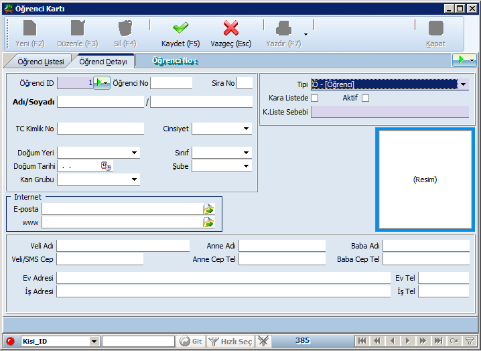Click the search text box next to Kisi_ID

click(x=138, y=341)
